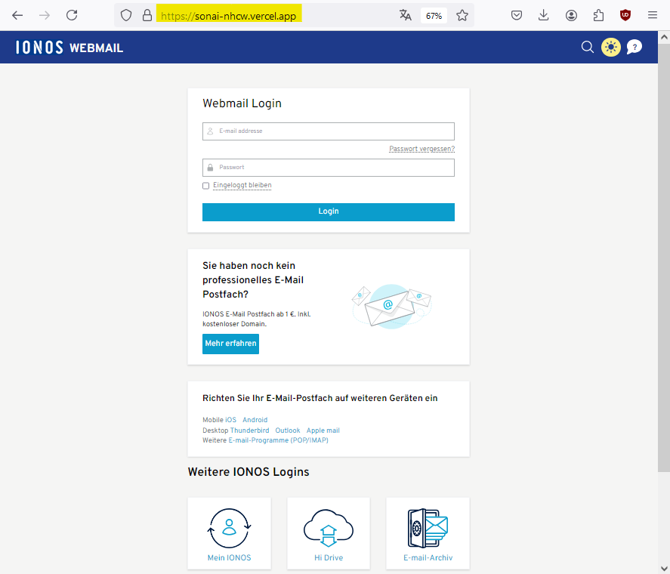Click the Mein IONOS account icon
Viewport: 670px width, 574px height.
click(x=229, y=528)
